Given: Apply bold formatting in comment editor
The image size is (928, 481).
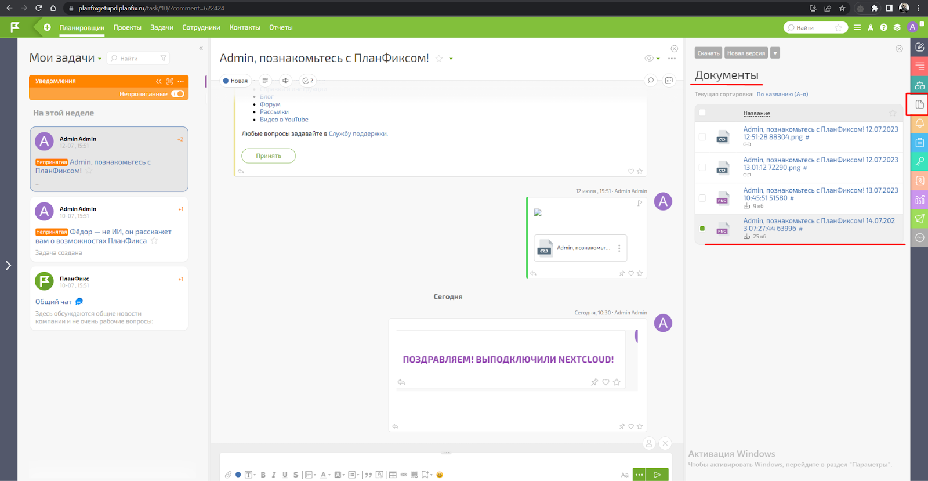Looking at the screenshot, I should [x=263, y=475].
